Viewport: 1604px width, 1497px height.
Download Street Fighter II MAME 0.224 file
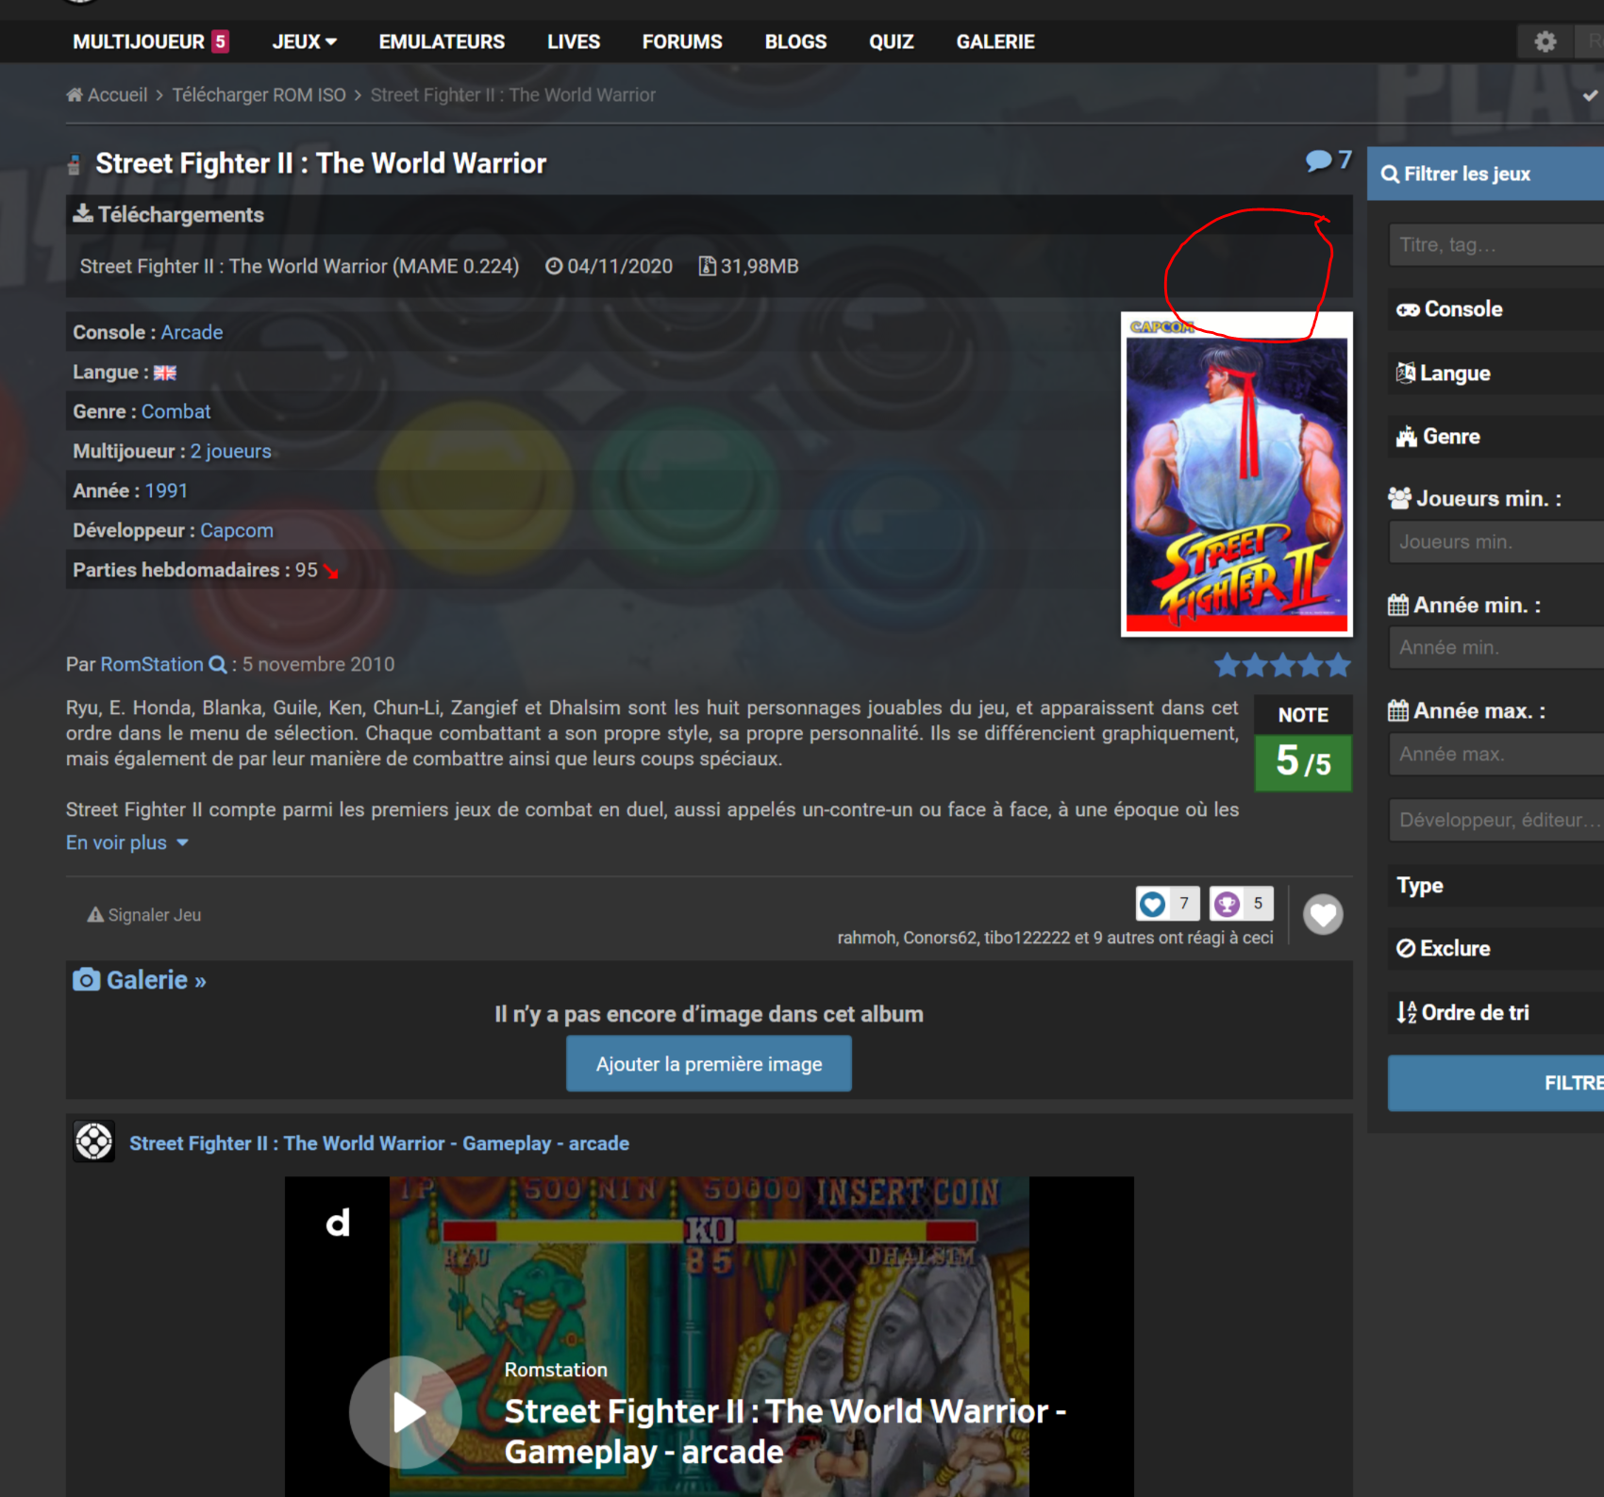click(x=299, y=266)
